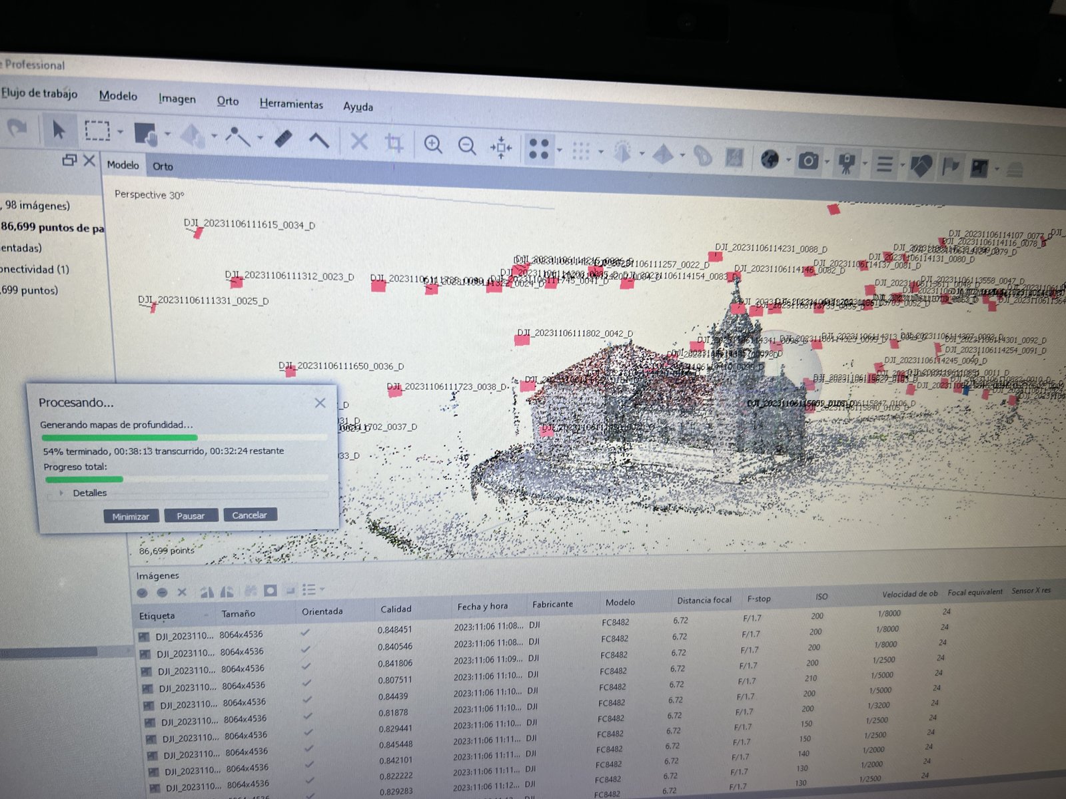Click camera label DJI_20231106111615_0034_D

[x=249, y=224]
